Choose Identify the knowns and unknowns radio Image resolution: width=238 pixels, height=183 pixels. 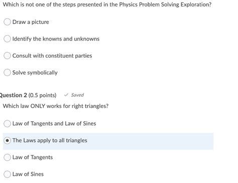7,39
